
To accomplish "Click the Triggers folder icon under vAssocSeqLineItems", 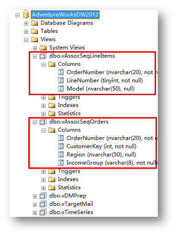I will [52, 97].
